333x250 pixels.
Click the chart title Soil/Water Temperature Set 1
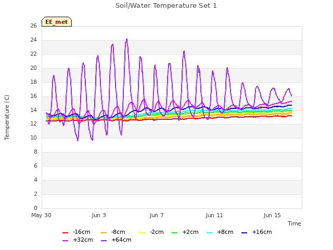pos(166,6)
